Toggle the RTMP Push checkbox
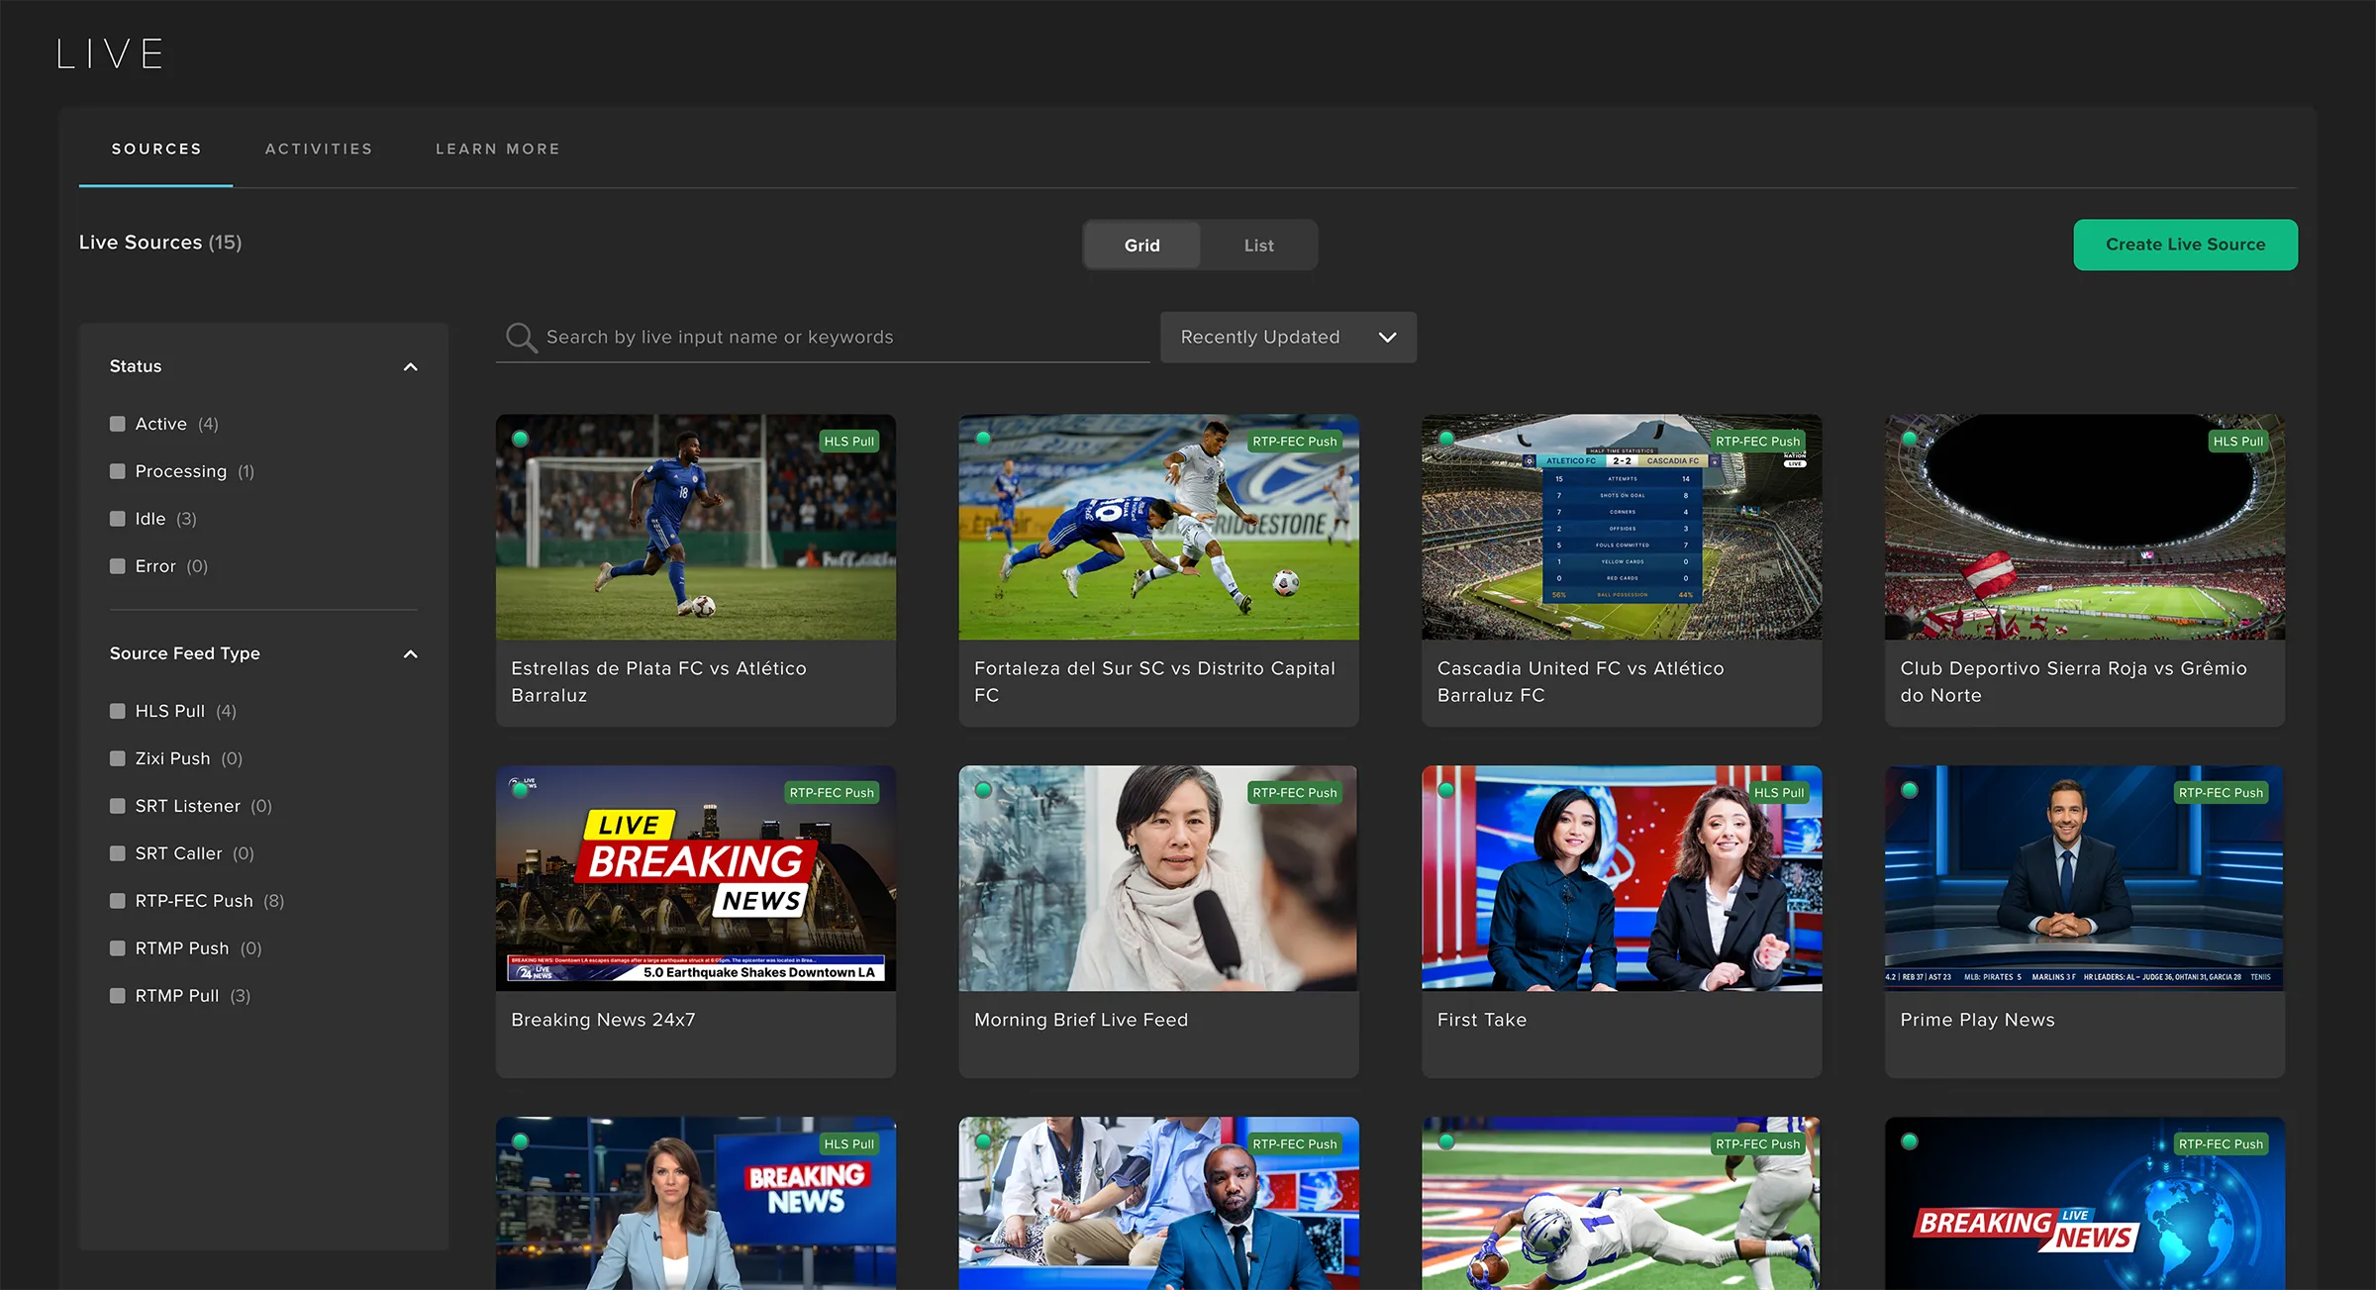Viewport: 2376px width, 1290px height. (x=118, y=948)
